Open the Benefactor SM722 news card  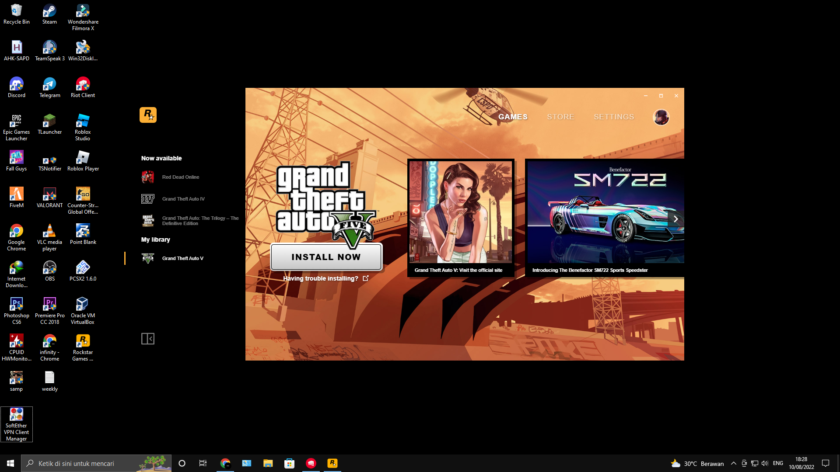[x=605, y=218]
